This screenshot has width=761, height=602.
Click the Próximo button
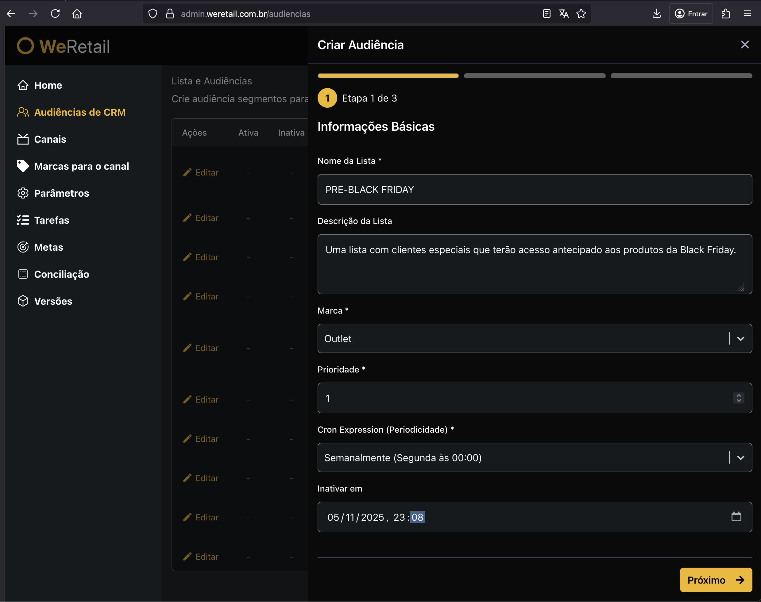715,580
